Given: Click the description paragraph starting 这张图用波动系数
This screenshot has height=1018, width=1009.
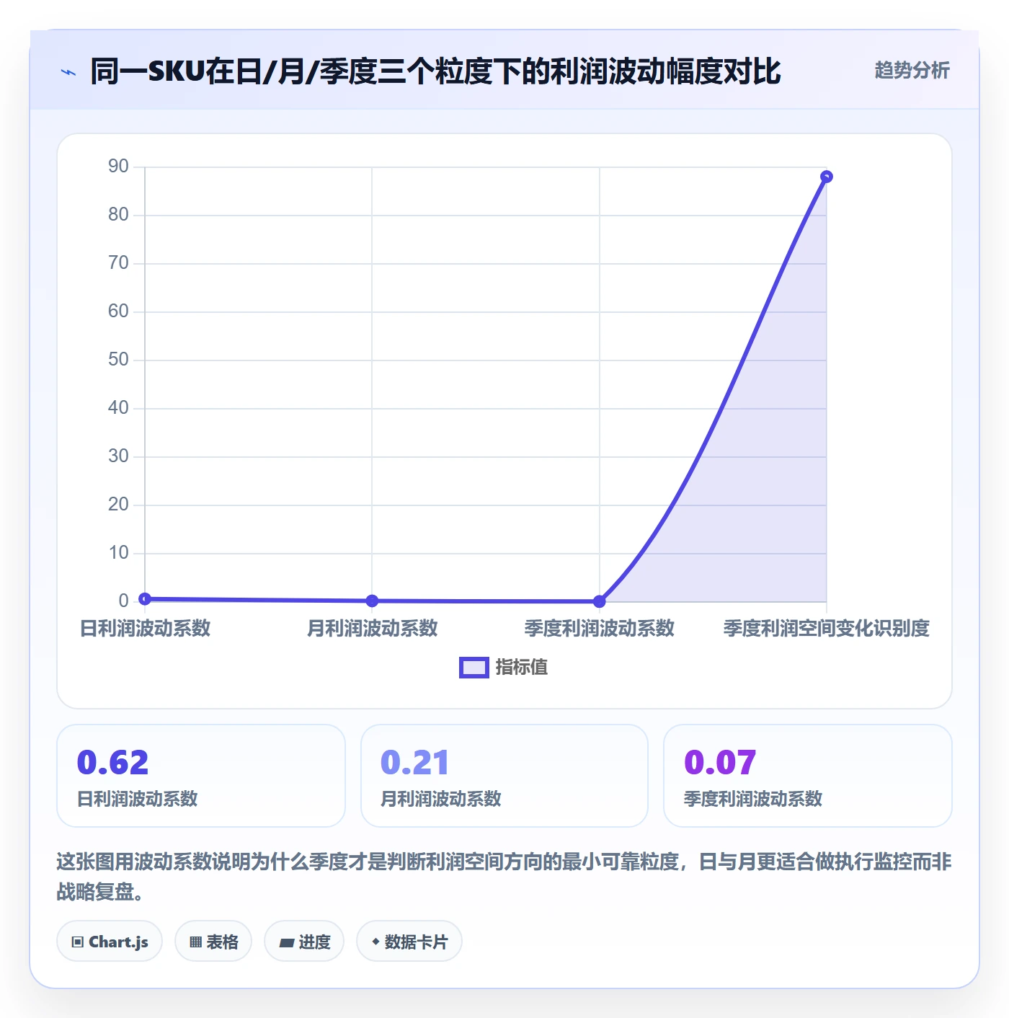Looking at the screenshot, I should click(504, 876).
